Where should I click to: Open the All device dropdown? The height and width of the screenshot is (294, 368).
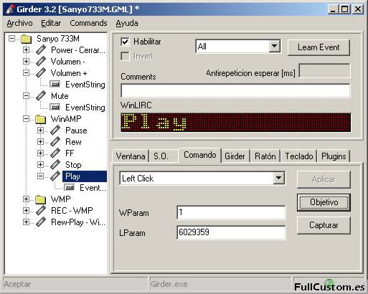point(275,46)
